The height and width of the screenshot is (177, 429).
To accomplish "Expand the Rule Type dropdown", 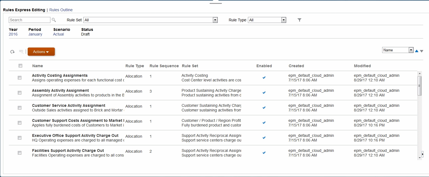I will point(284,20).
